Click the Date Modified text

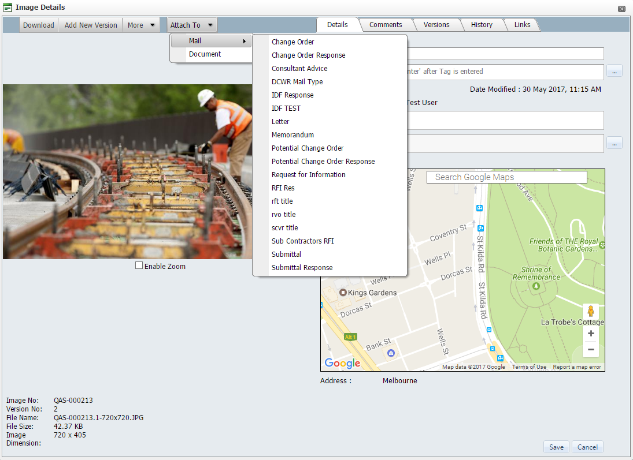pyautogui.click(x=535, y=89)
